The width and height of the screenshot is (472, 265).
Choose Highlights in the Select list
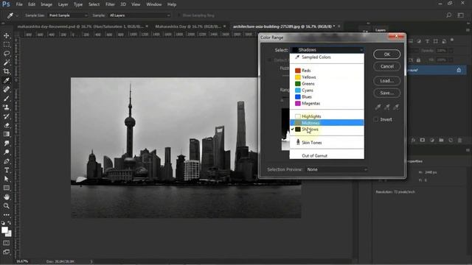pos(327,116)
